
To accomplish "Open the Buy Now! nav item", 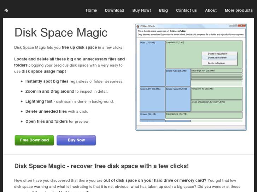I will [141, 10].
